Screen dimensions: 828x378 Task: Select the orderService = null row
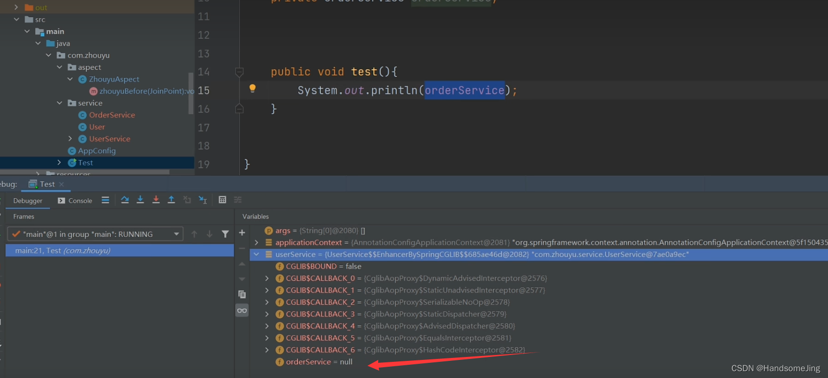(539, 361)
